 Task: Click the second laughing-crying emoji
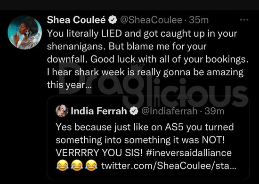click(77, 166)
